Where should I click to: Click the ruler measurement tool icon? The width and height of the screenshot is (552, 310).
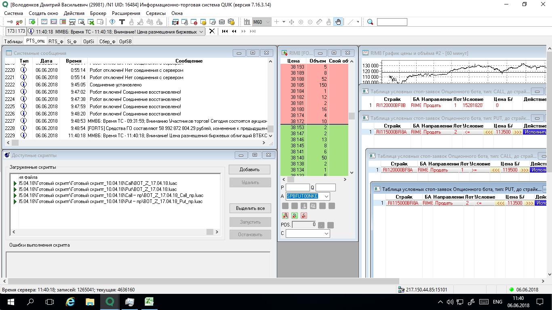click(319, 22)
